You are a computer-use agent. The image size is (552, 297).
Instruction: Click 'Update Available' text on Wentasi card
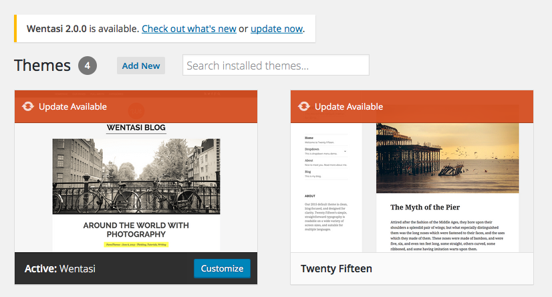click(x=73, y=106)
